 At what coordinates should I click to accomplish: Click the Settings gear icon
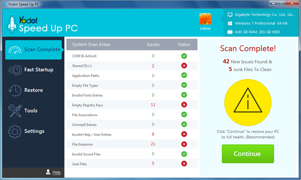(x=15, y=131)
